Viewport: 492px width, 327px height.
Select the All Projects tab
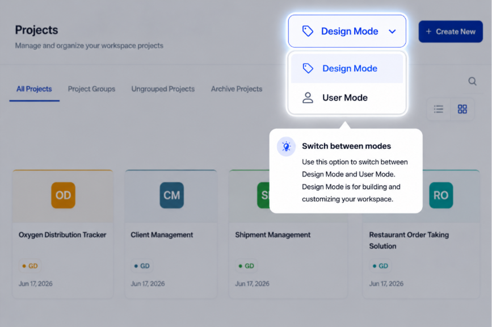34,89
